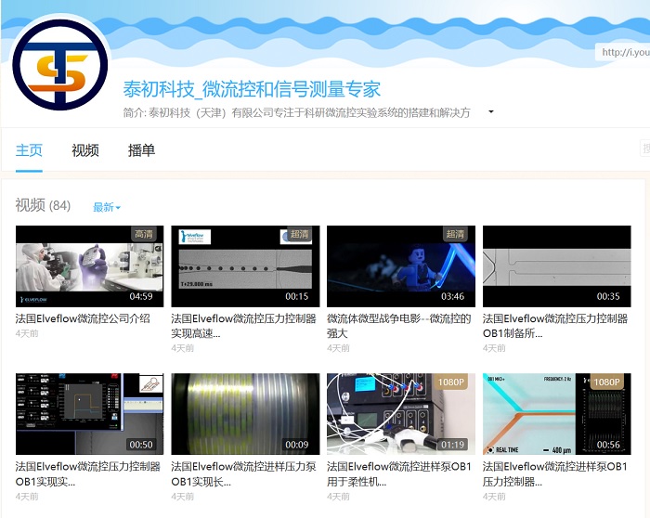Select the 主页 tab
The width and height of the screenshot is (650, 518).
click(30, 150)
